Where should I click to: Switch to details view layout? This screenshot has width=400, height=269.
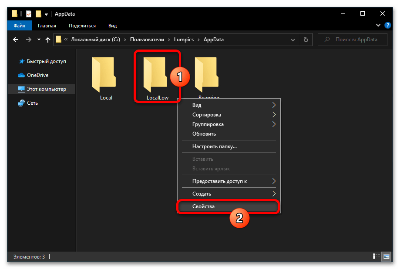[376, 257]
